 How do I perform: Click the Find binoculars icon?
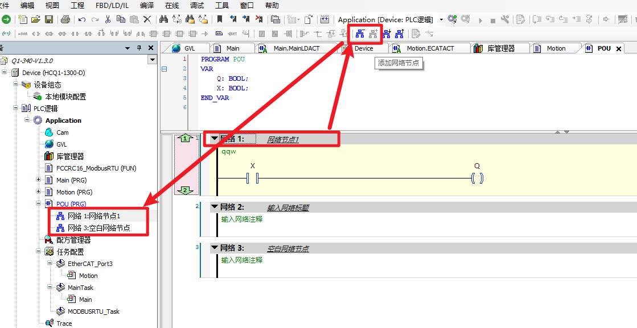tap(163, 19)
